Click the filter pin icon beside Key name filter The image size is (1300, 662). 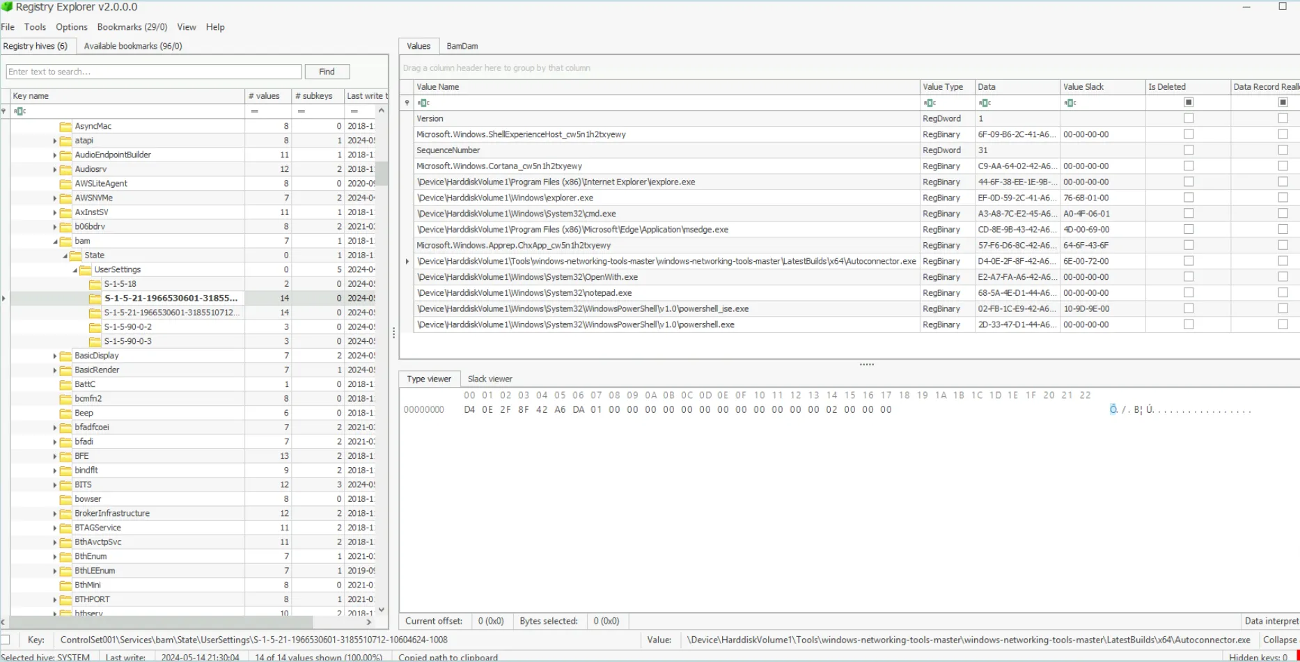tap(3, 111)
